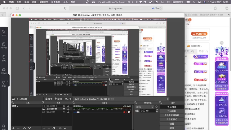Pop out the 来源 dock with its icon
This screenshot has height=130, width=231.
43,103
